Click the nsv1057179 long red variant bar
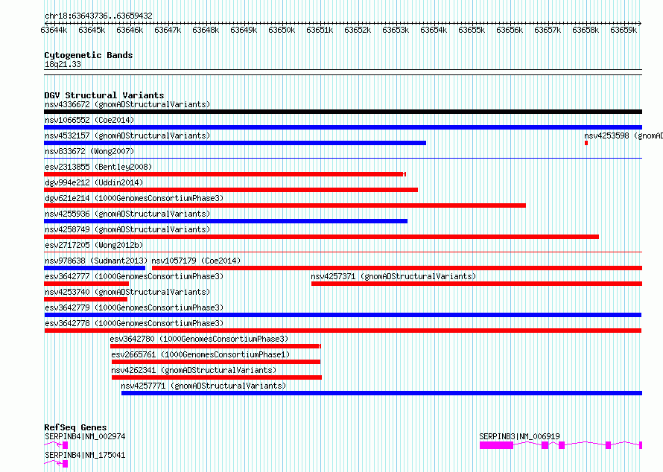663x472 pixels. pyautogui.click(x=397, y=268)
